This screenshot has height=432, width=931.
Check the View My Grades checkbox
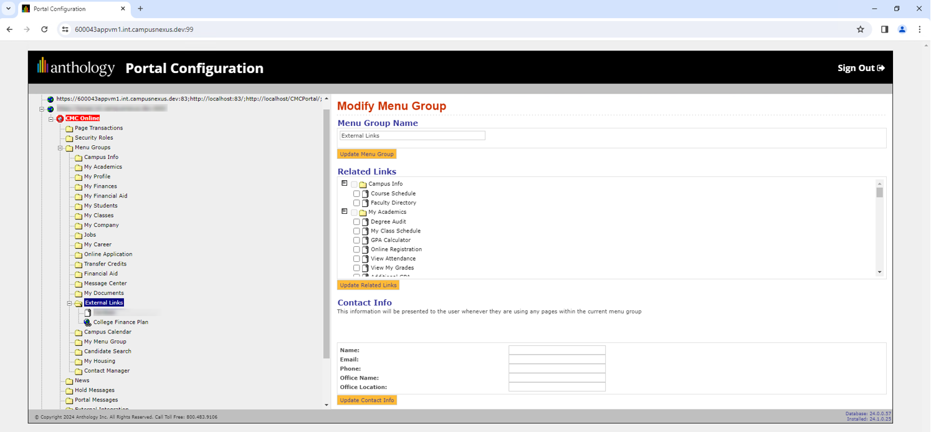click(356, 268)
